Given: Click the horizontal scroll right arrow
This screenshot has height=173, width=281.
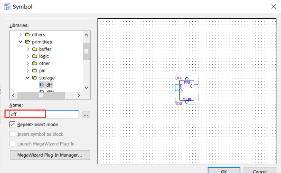Looking at the screenshot, I should (79, 95).
